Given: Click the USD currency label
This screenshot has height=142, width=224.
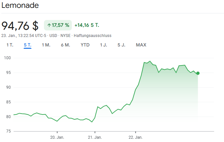Looking at the screenshot, I should pos(53,35).
